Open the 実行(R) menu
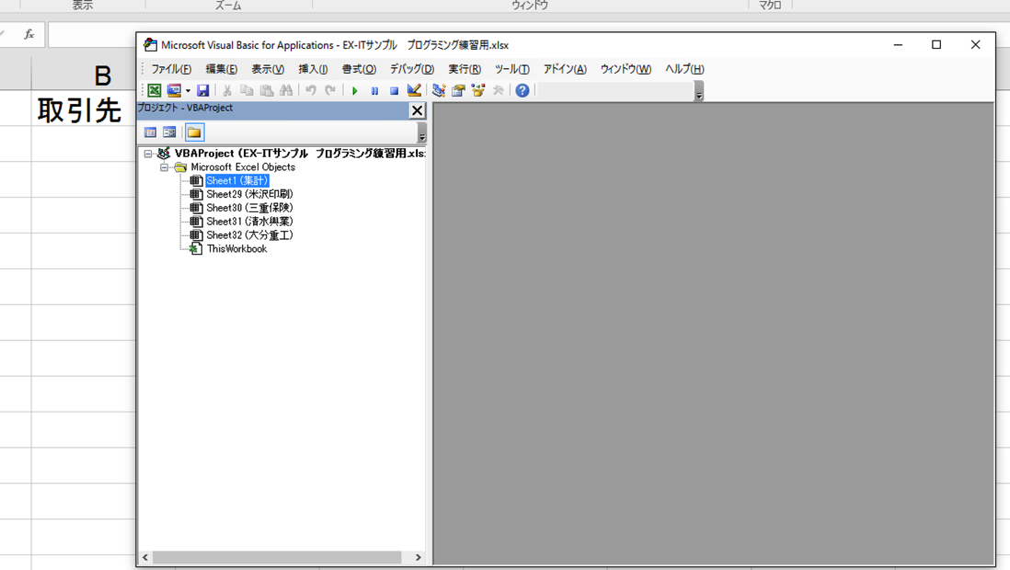 point(465,69)
